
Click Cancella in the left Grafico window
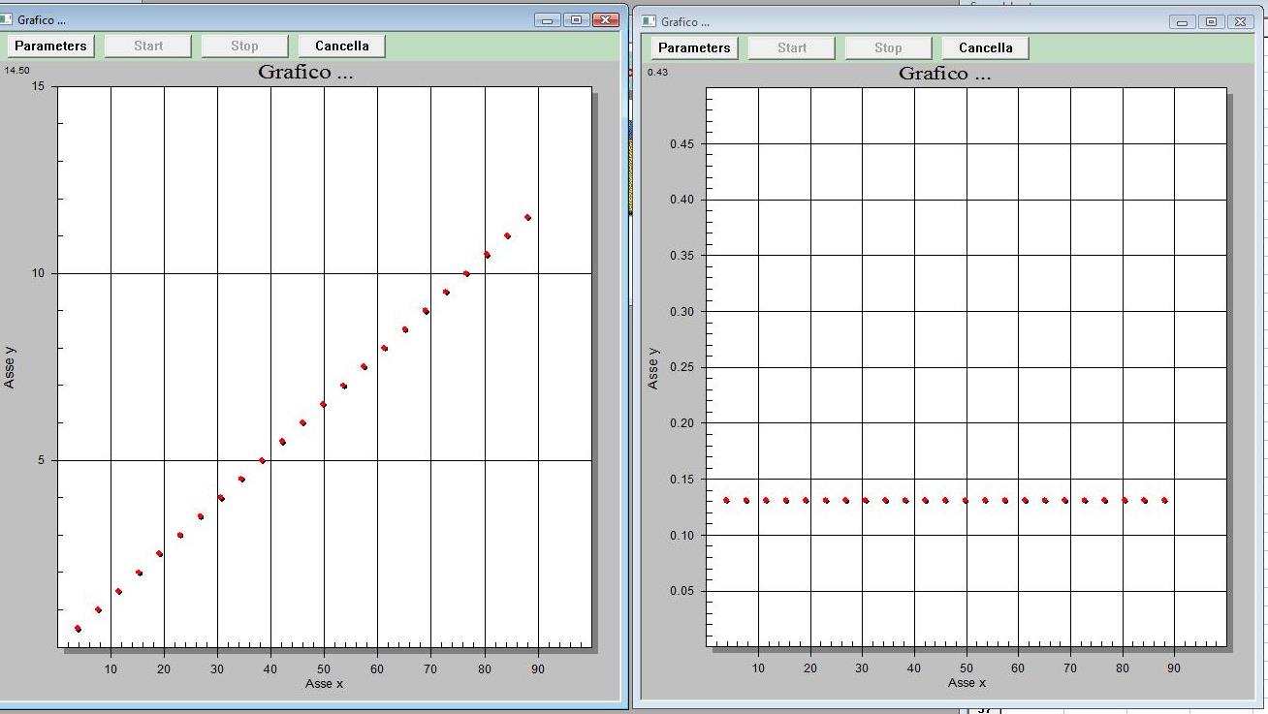(x=342, y=46)
